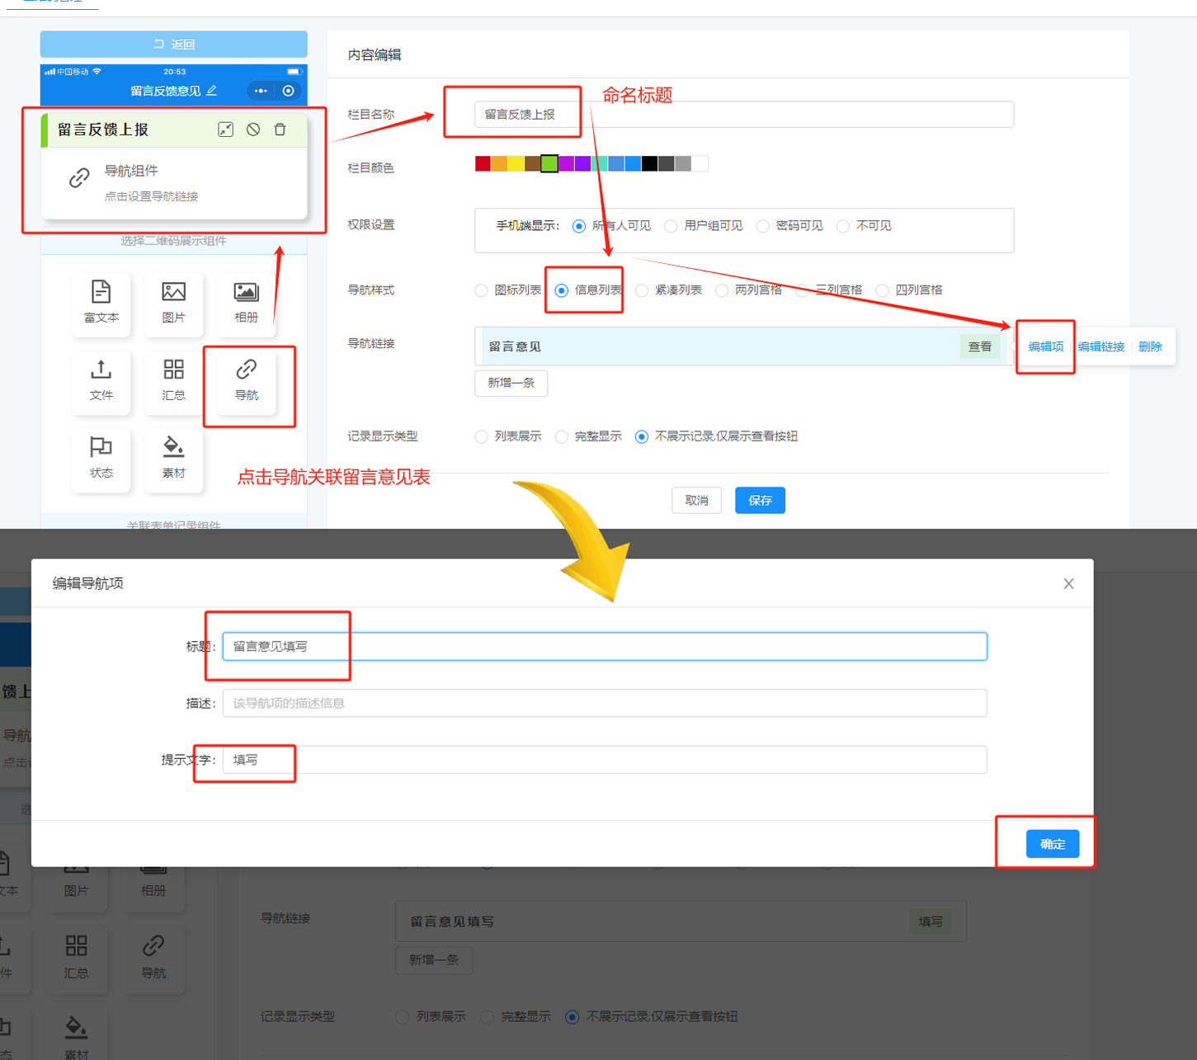Pick the red column color swatch
Viewport: 1197px width, 1060px height.
pyautogui.click(x=483, y=164)
